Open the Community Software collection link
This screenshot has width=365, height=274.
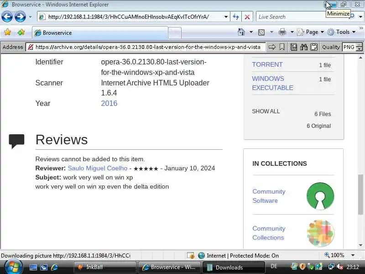[x=269, y=196]
